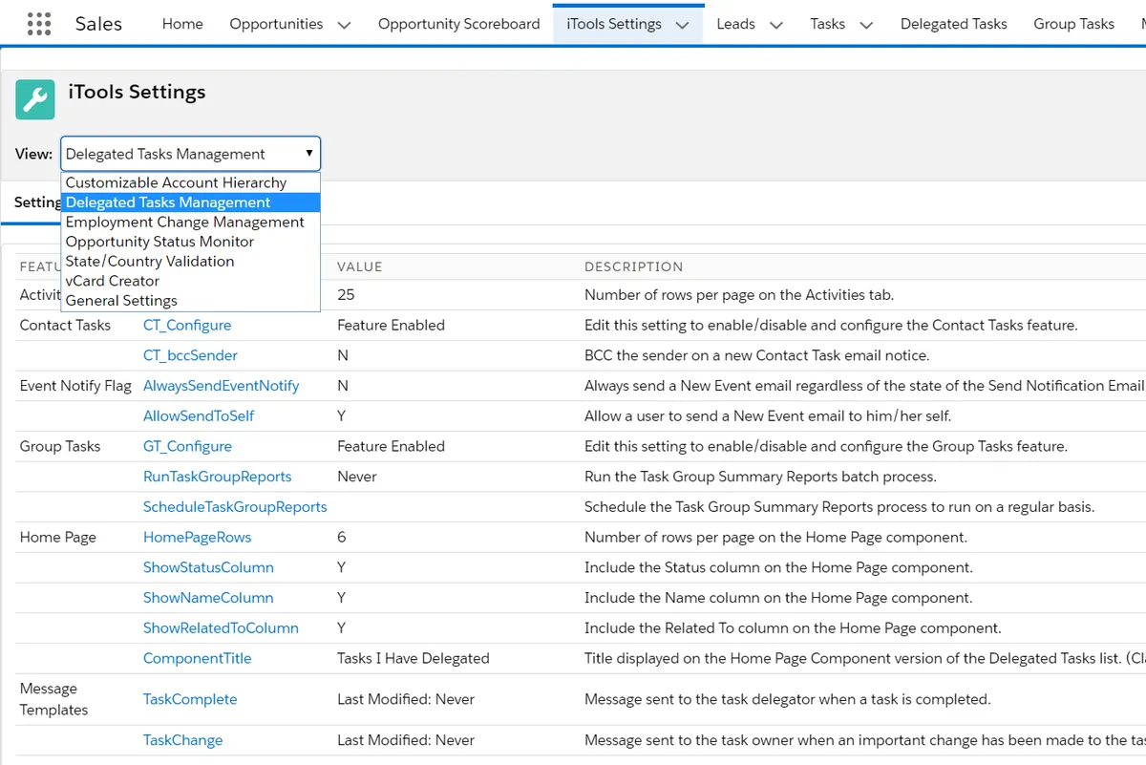Click the 'Never' value for RunTaskGroupReports

tap(357, 477)
